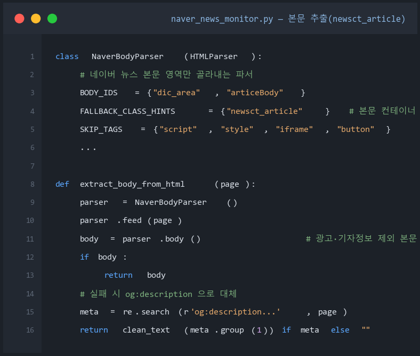420x356 pixels.
Task: Click the 'def' keyword on line 8
Action: (62, 184)
